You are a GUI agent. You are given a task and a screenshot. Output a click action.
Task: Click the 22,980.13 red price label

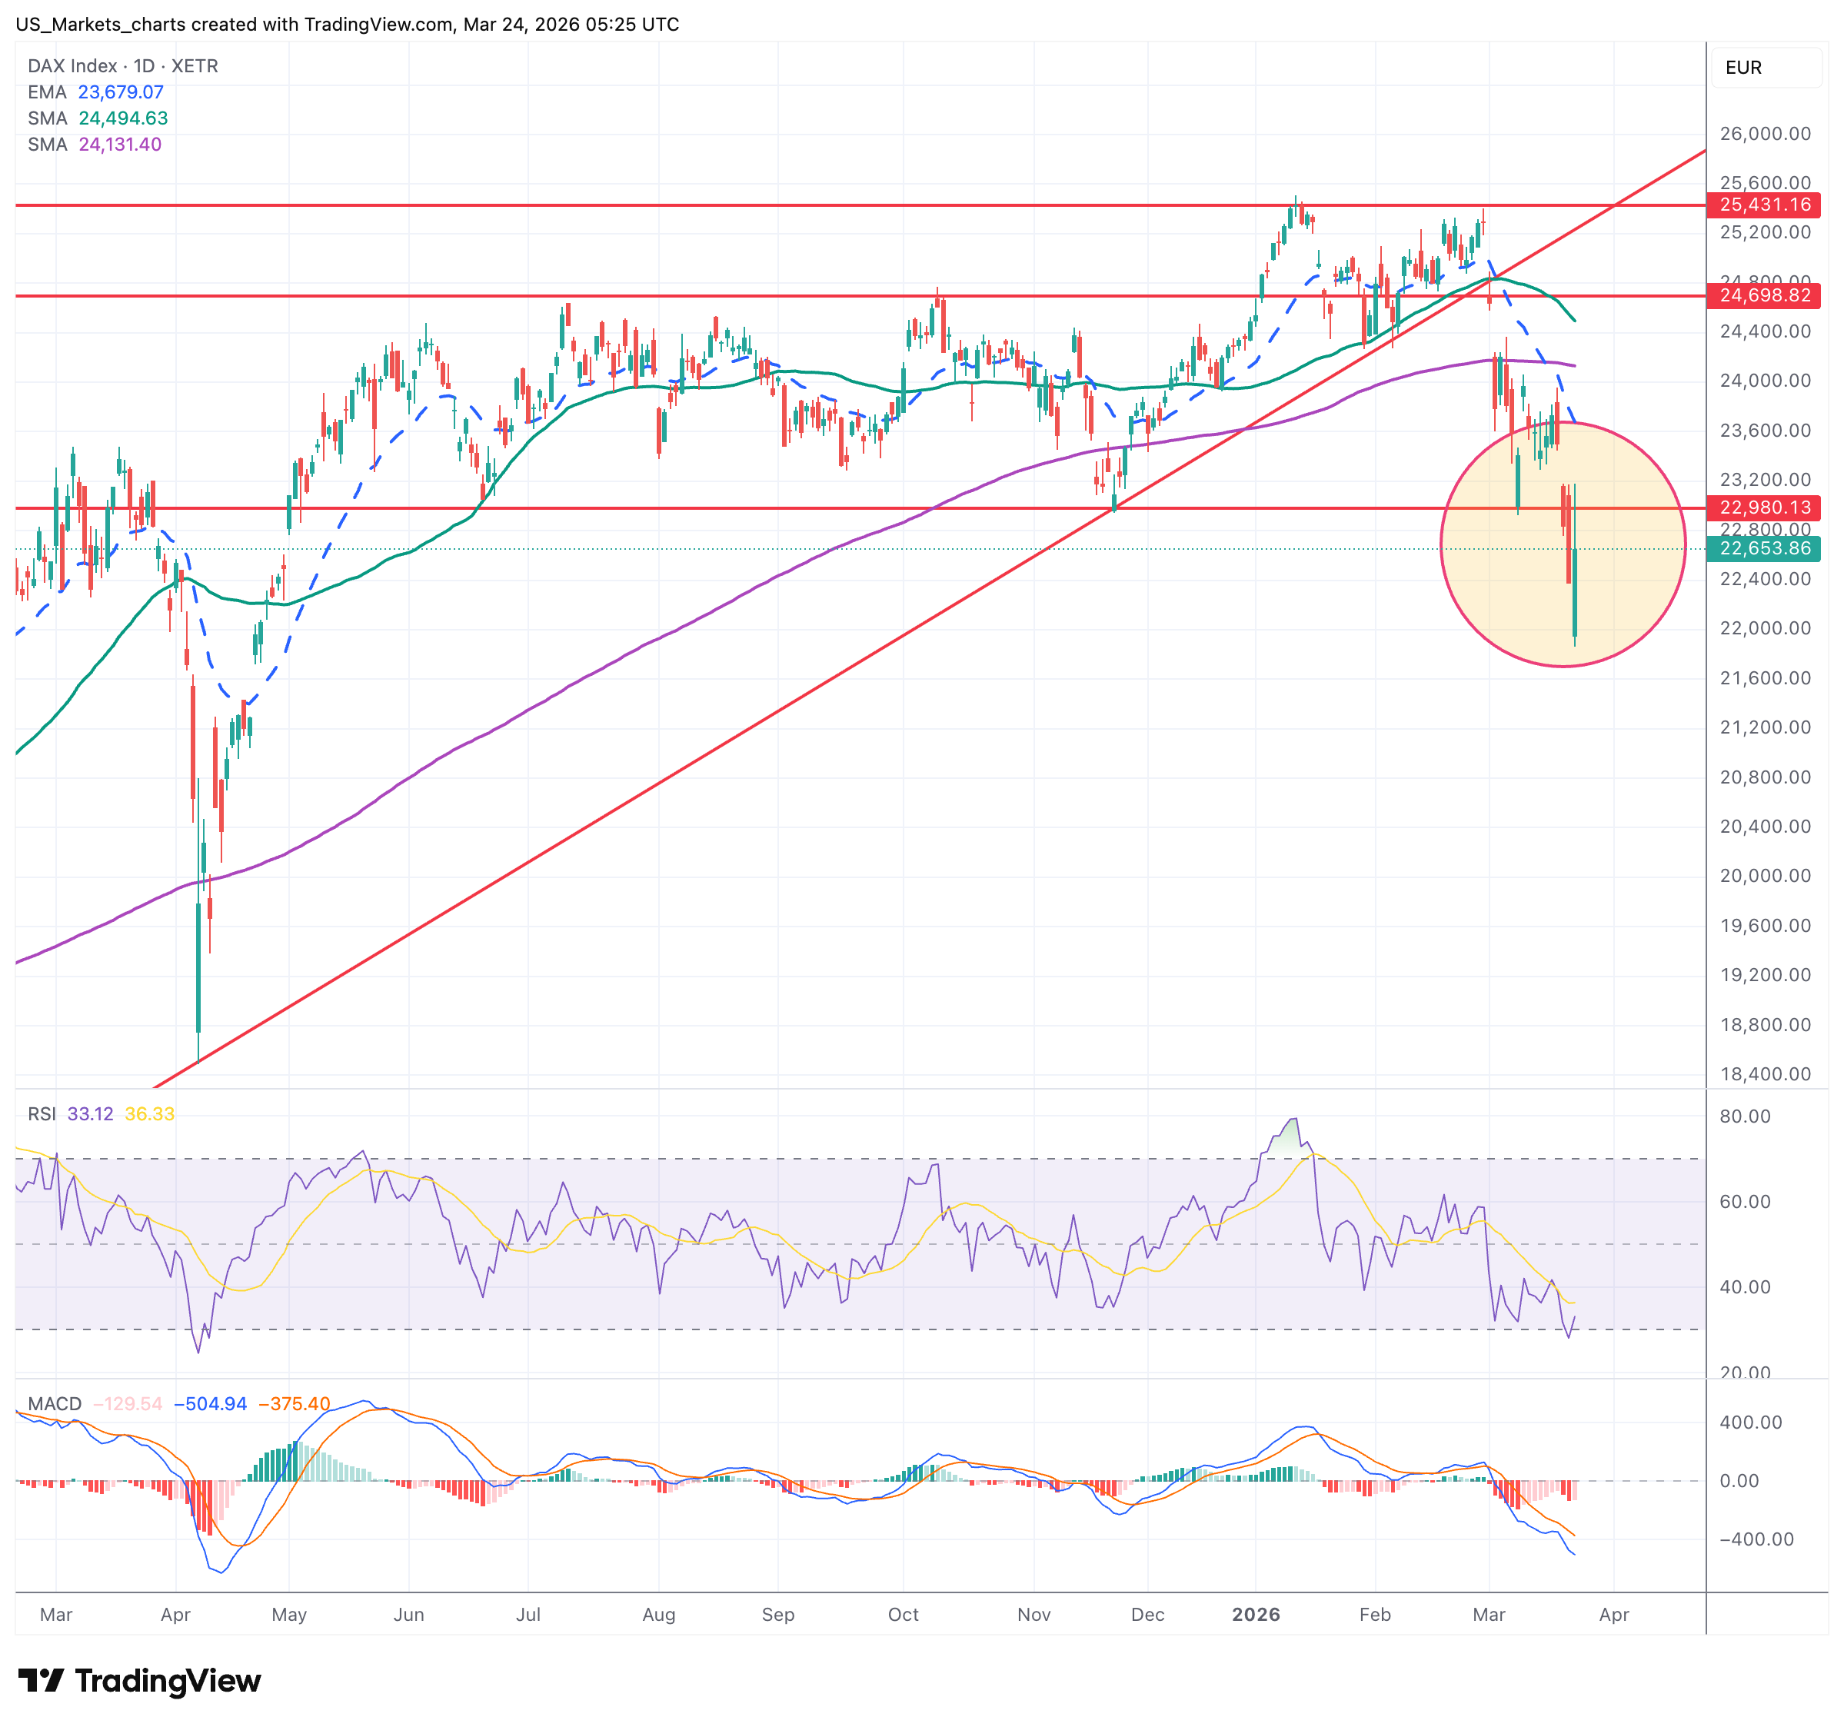pyautogui.click(x=1763, y=507)
